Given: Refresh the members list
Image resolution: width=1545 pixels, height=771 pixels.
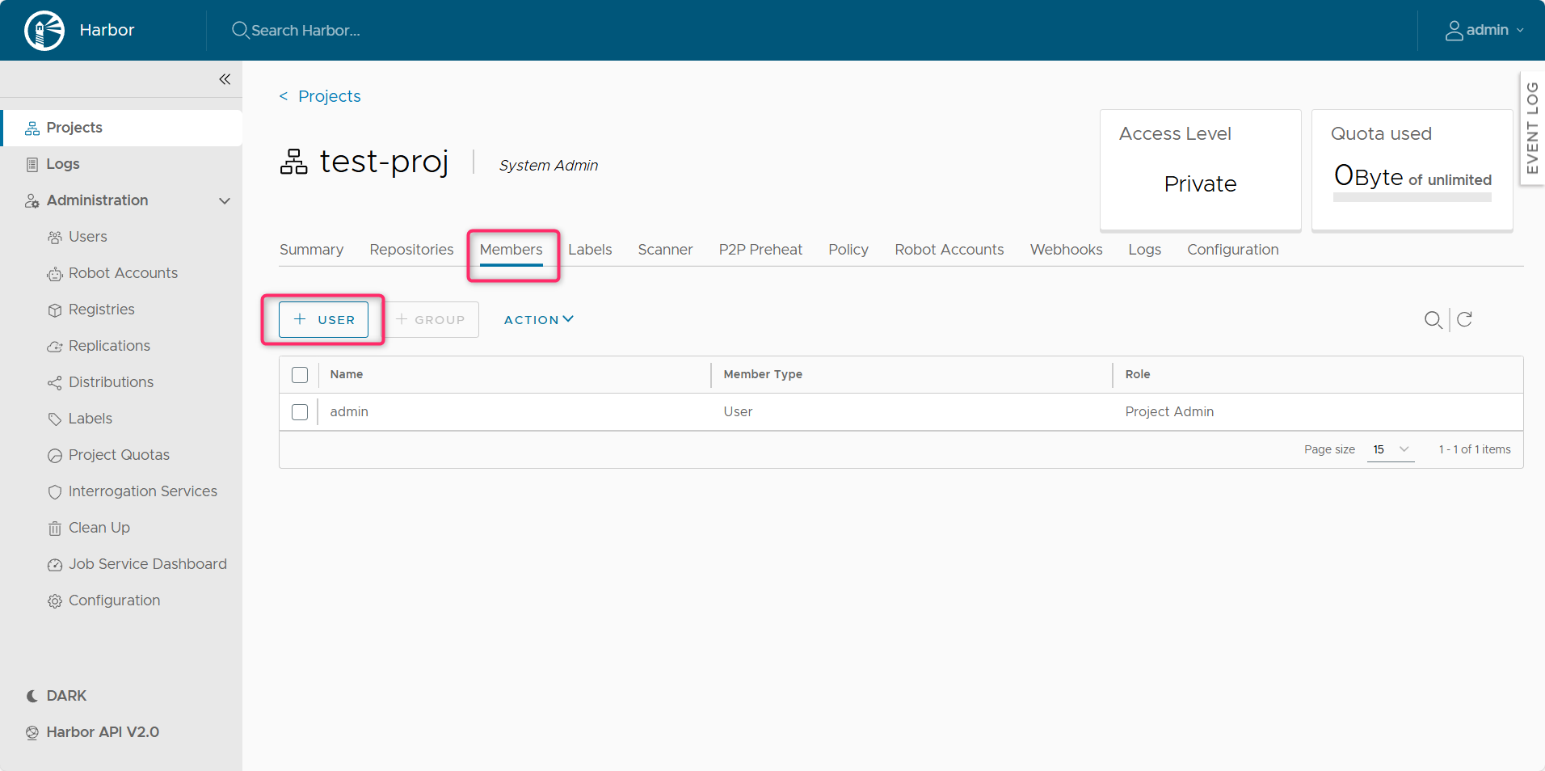Looking at the screenshot, I should click(1464, 319).
